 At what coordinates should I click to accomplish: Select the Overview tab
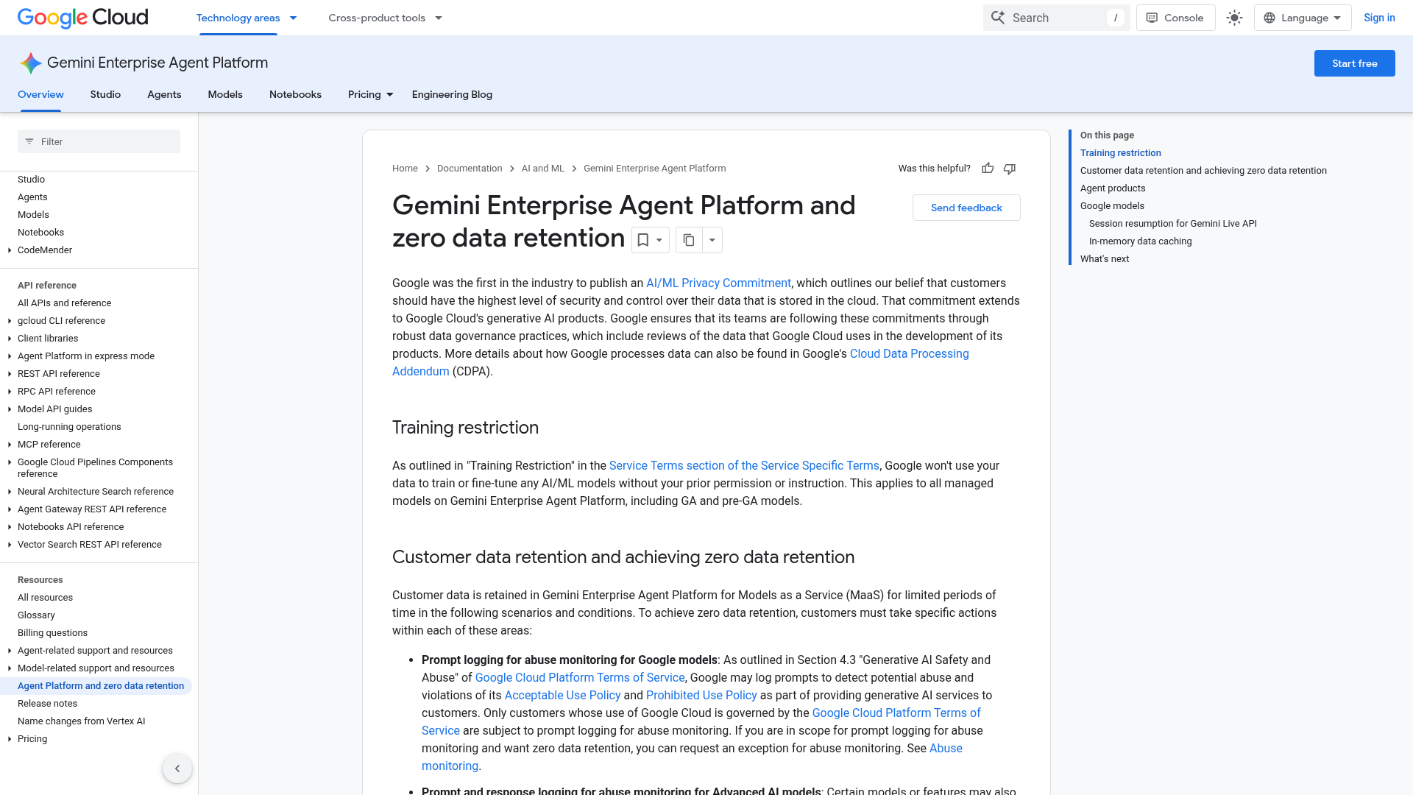pyautogui.click(x=40, y=94)
